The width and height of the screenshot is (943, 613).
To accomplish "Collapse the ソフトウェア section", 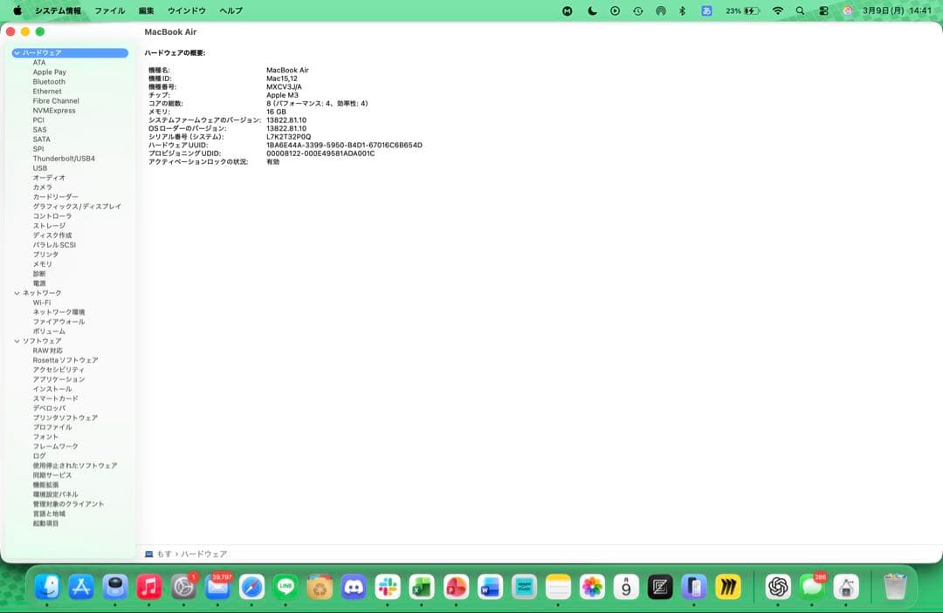I will [17, 341].
